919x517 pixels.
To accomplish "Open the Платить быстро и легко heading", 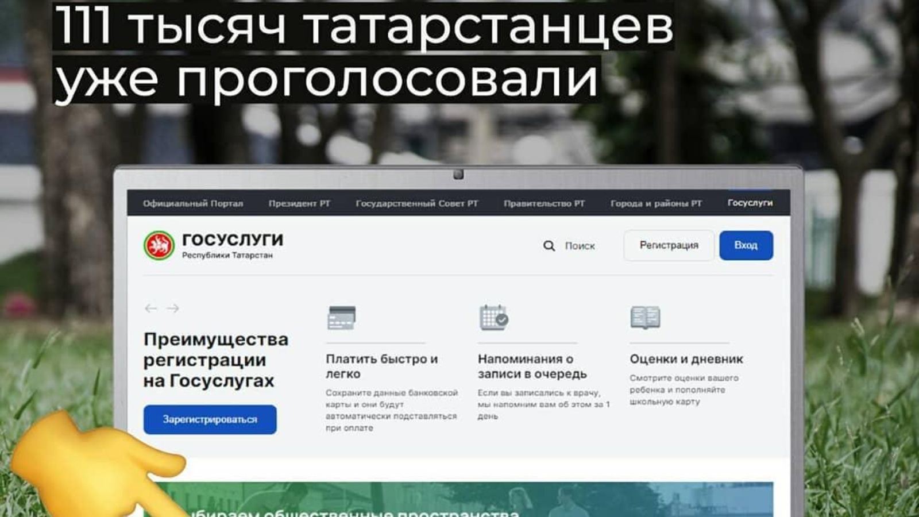I will (x=381, y=366).
